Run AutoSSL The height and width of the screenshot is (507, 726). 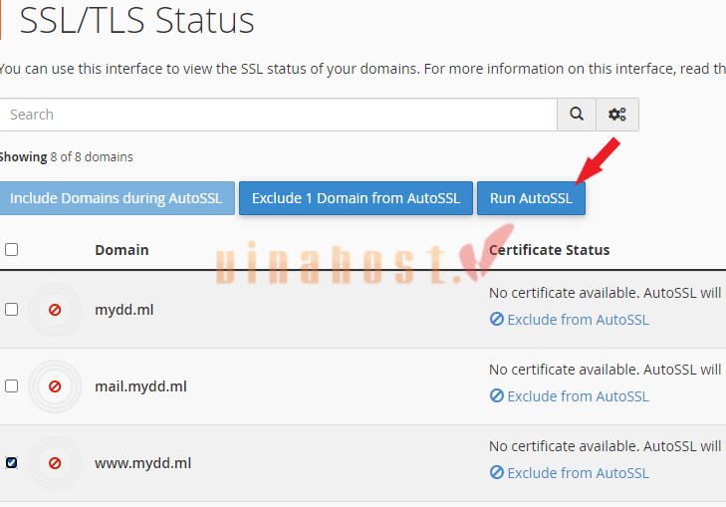(531, 198)
